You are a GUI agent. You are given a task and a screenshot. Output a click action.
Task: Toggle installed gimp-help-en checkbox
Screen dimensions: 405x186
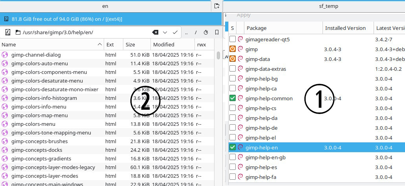pyautogui.click(x=233, y=147)
